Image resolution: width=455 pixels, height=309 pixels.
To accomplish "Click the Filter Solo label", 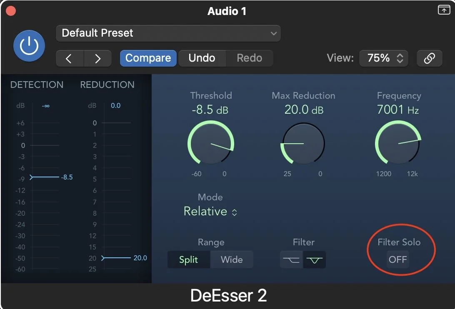I will pyautogui.click(x=399, y=242).
